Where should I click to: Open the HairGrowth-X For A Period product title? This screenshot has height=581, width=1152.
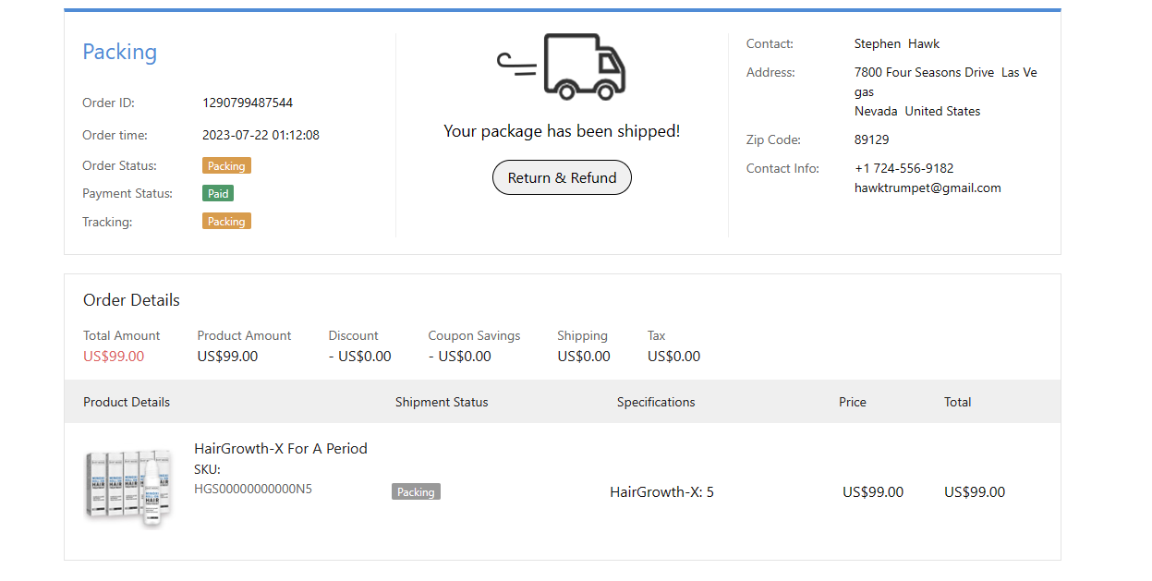pos(281,449)
